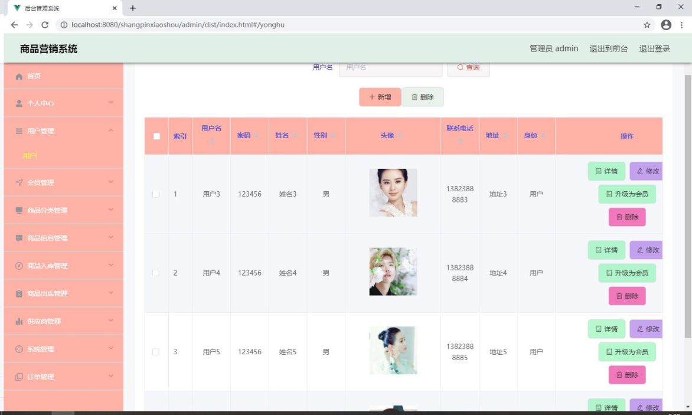692x415 pixels.
Task: Click the sort arrows next to 地址
Action: point(505,135)
